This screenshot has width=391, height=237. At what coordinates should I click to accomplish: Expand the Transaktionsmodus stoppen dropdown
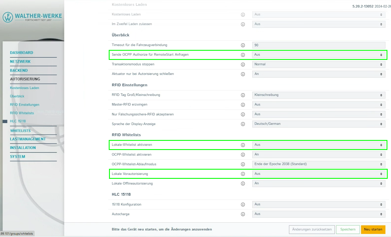point(318,64)
